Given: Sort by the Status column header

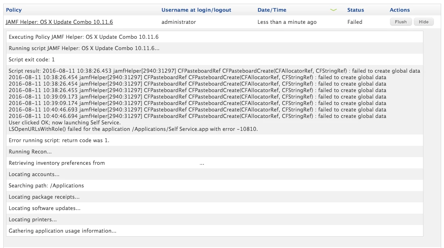Looking at the screenshot, I should 355,10.
